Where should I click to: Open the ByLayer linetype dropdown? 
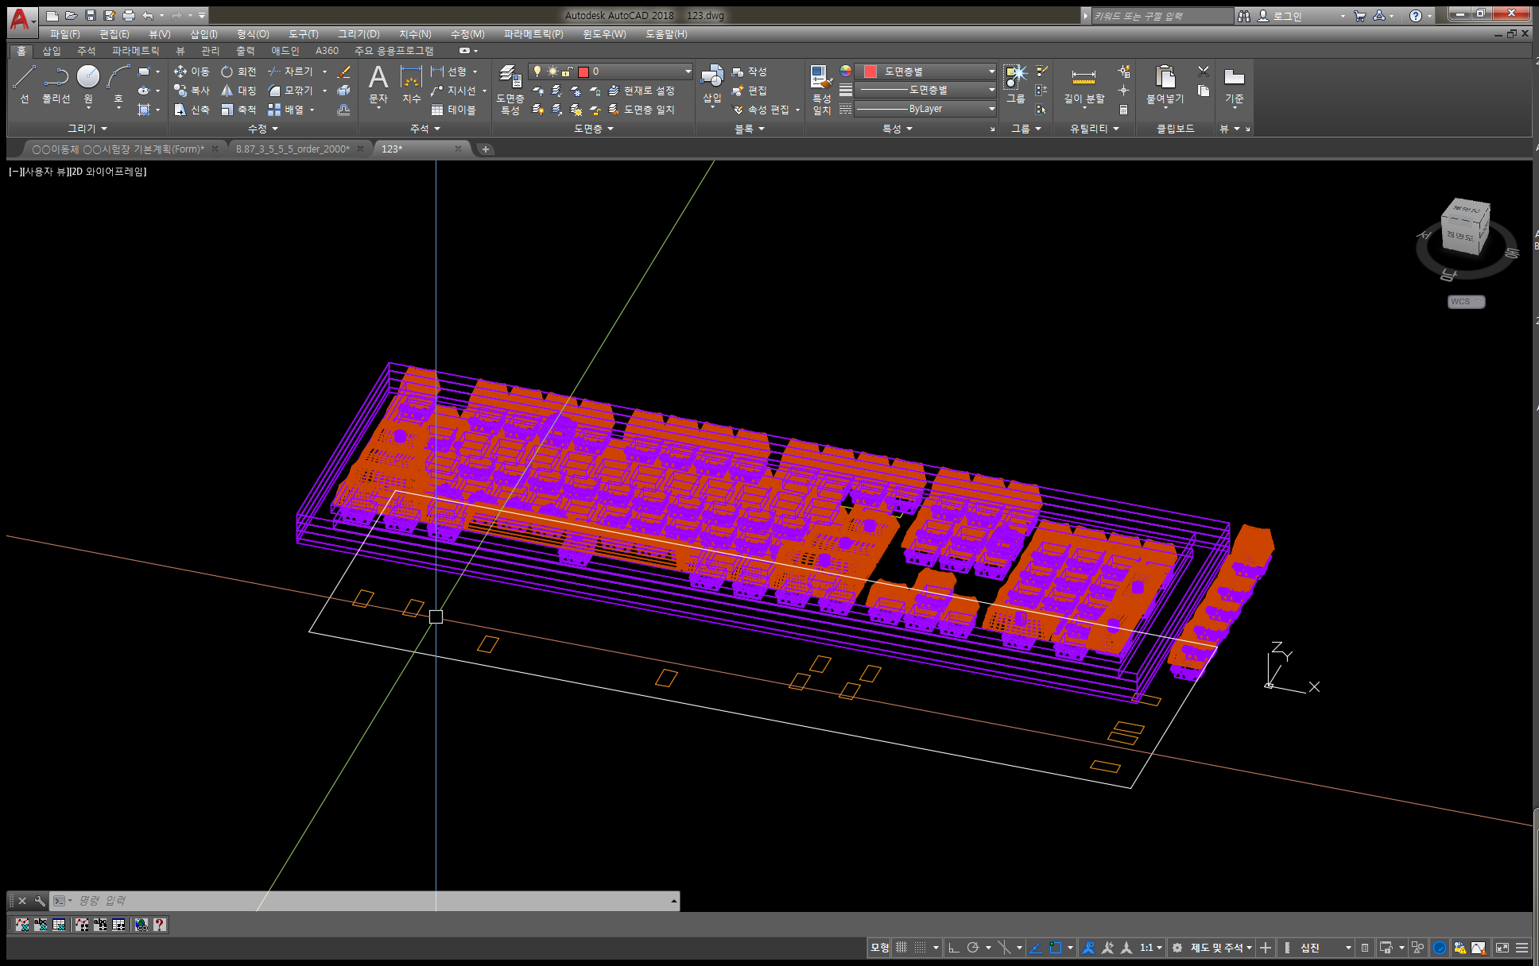point(926,109)
